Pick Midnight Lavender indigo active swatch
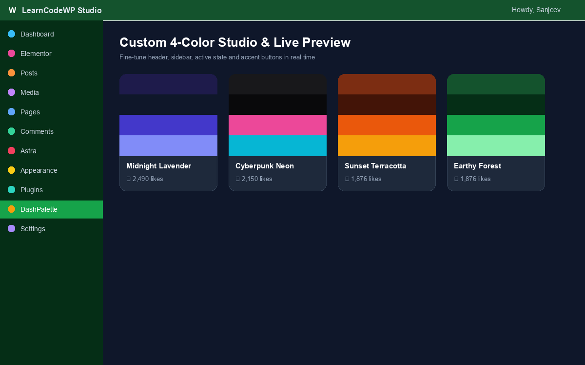This screenshot has width=585, height=365. click(168, 125)
